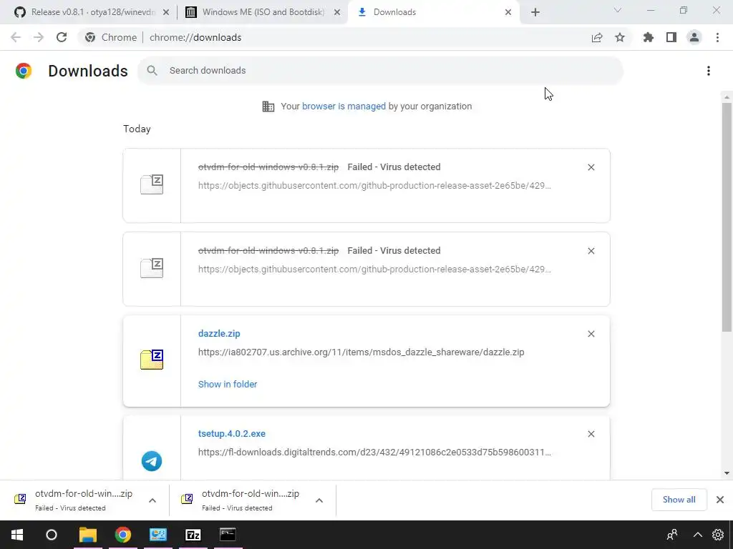The height and width of the screenshot is (549, 733).
Task: Open the Downloads page more actions menu
Action: [x=709, y=71]
